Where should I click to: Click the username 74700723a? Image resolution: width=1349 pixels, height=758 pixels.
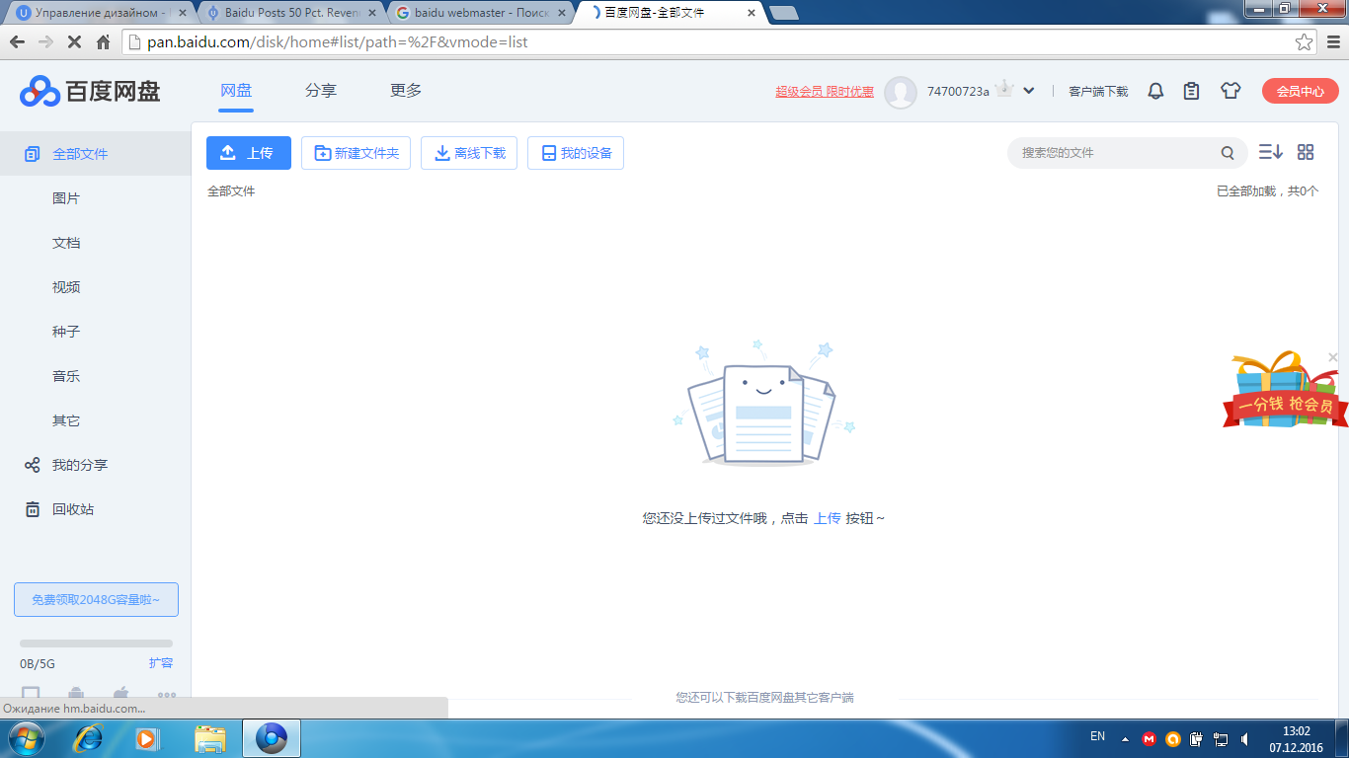[x=958, y=92]
